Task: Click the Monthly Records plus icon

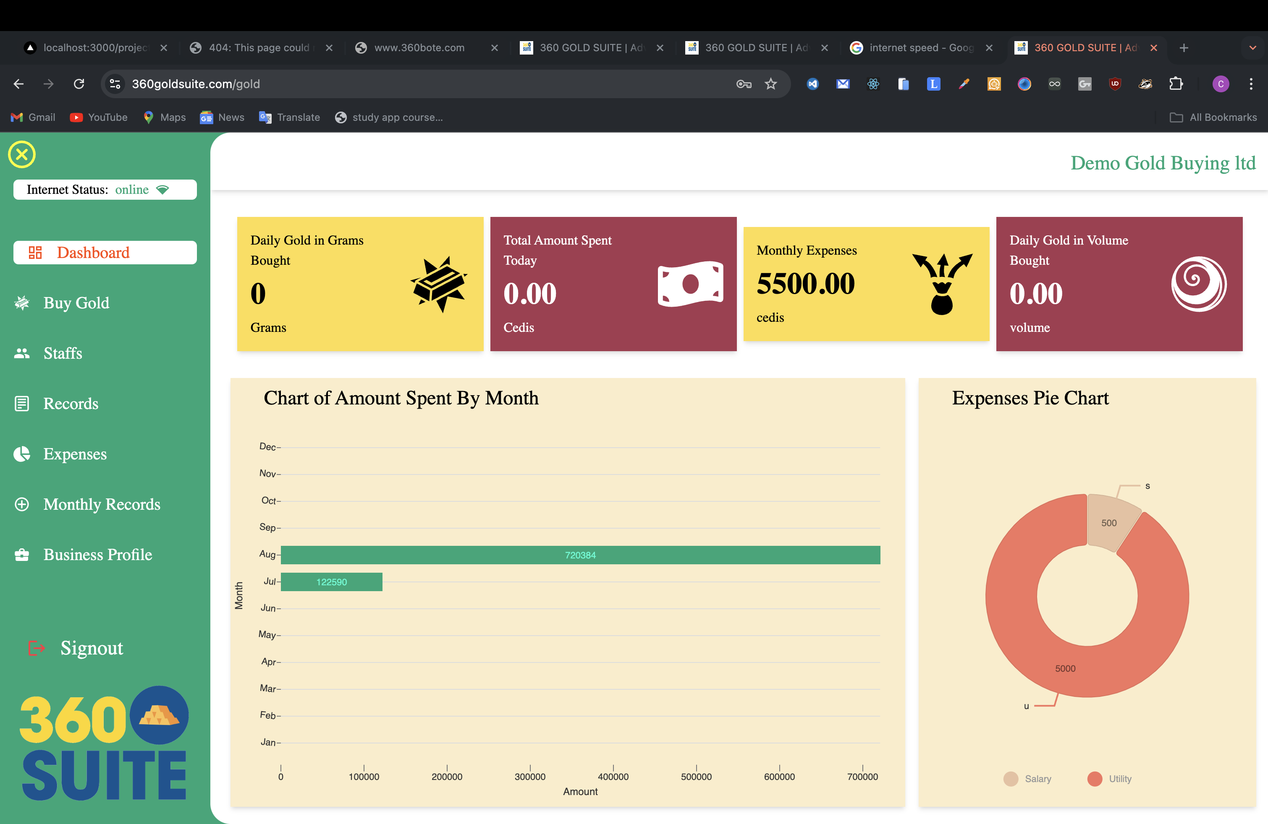Action: pyautogui.click(x=22, y=504)
